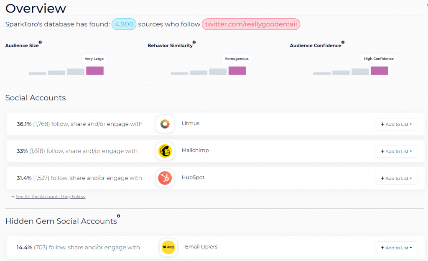Open Add to List dropdown for HubSpot
The image size is (428, 261).
pyautogui.click(x=396, y=178)
